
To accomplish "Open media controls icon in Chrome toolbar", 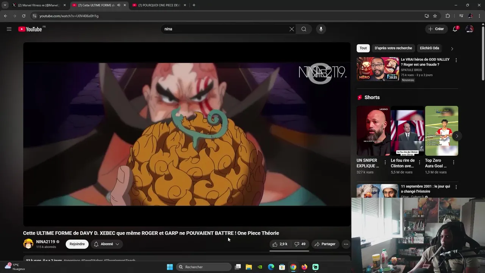I will coord(461,16).
